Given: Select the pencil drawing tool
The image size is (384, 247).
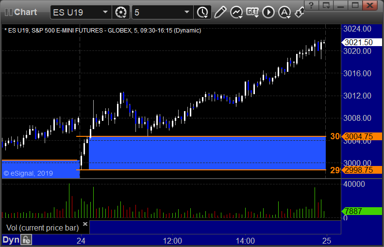Looking at the screenshot, I should pyautogui.click(x=220, y=12).
